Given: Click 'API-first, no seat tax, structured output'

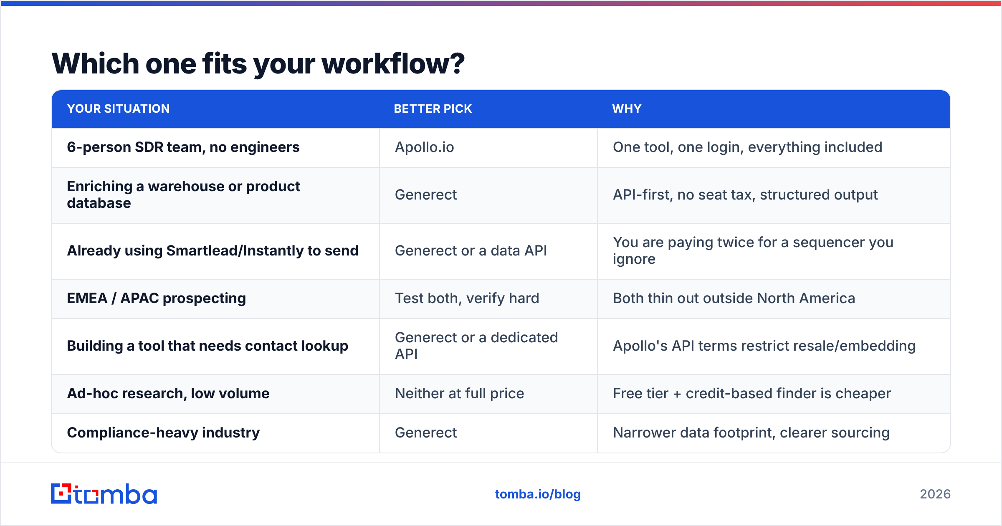Looking at the screenshot, I should tap(745, 195).
